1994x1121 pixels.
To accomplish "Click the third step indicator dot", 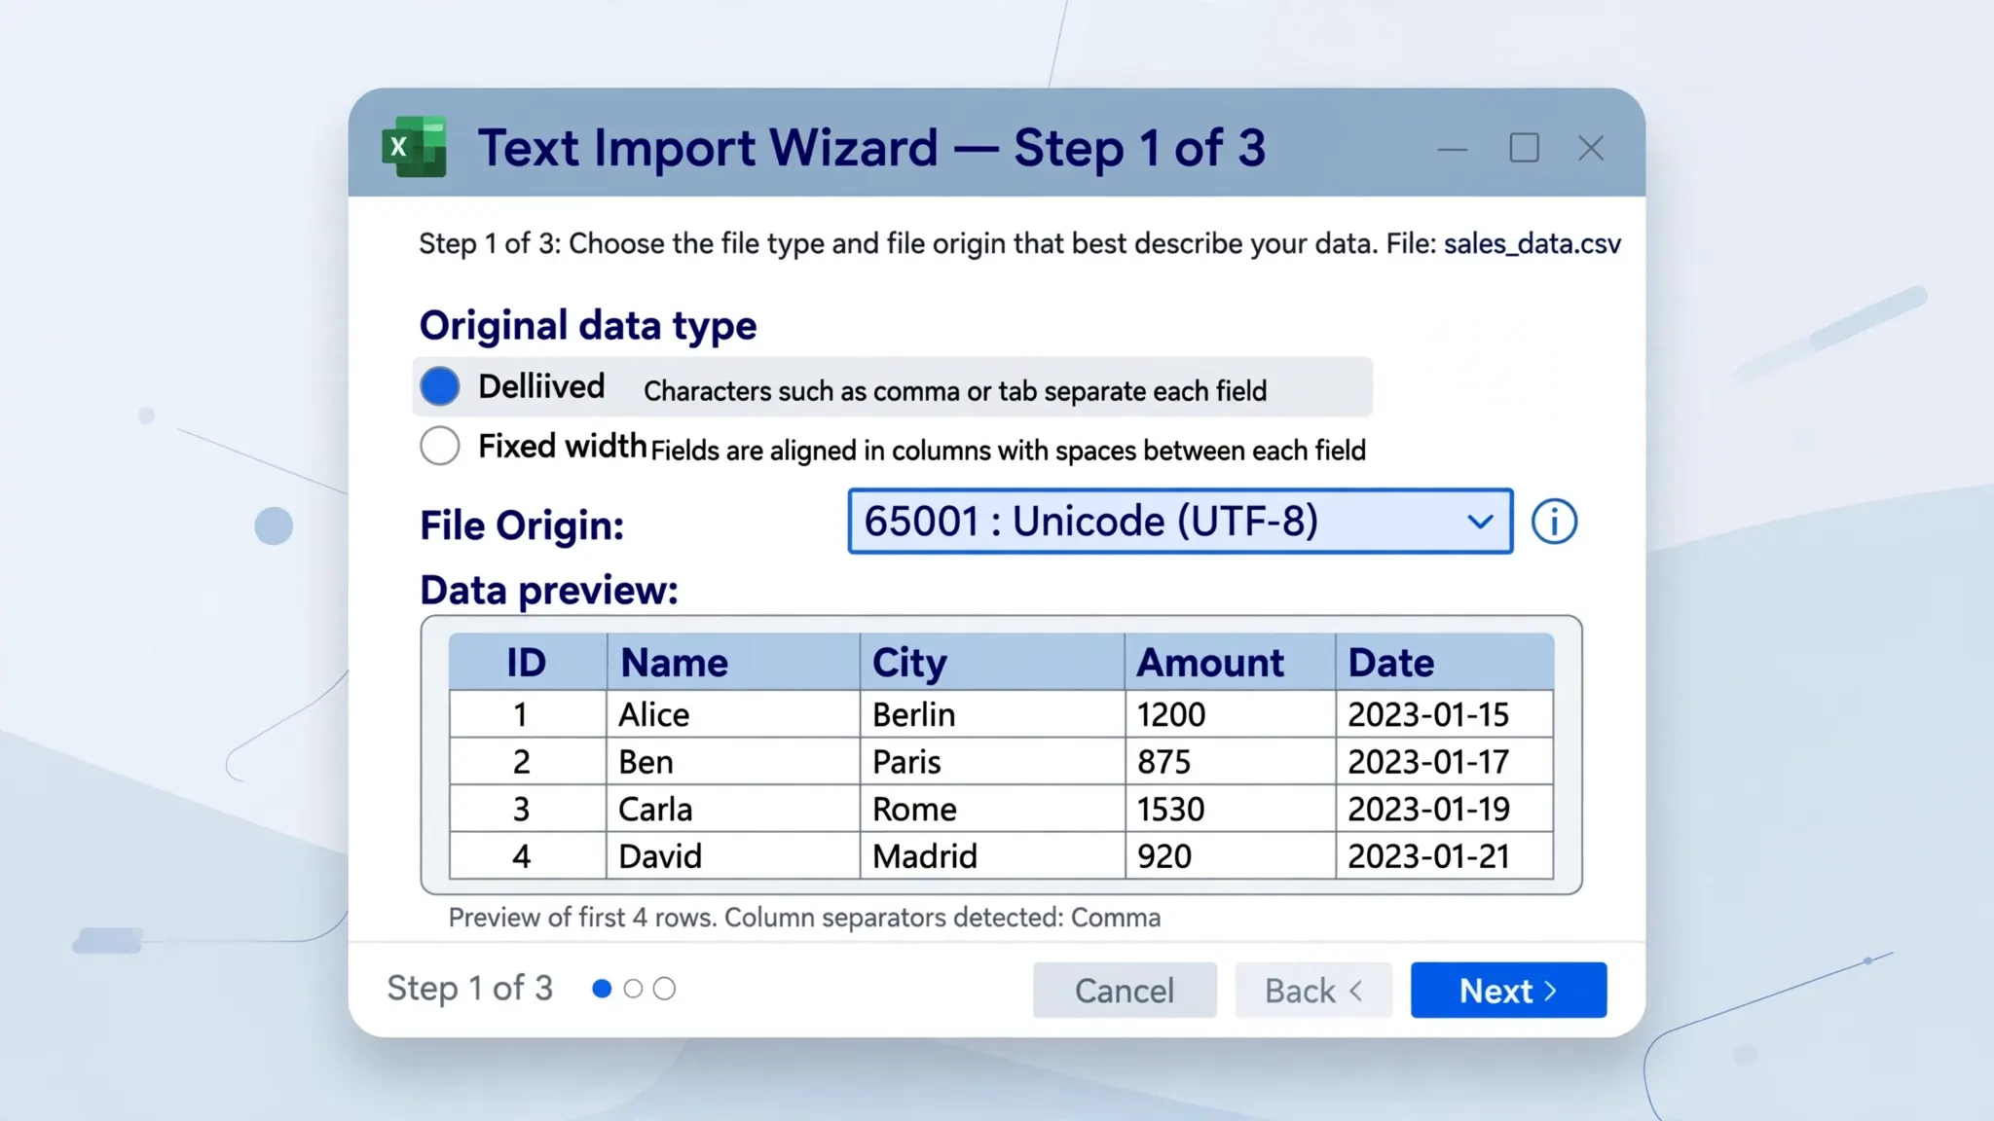I will (664, 989).
